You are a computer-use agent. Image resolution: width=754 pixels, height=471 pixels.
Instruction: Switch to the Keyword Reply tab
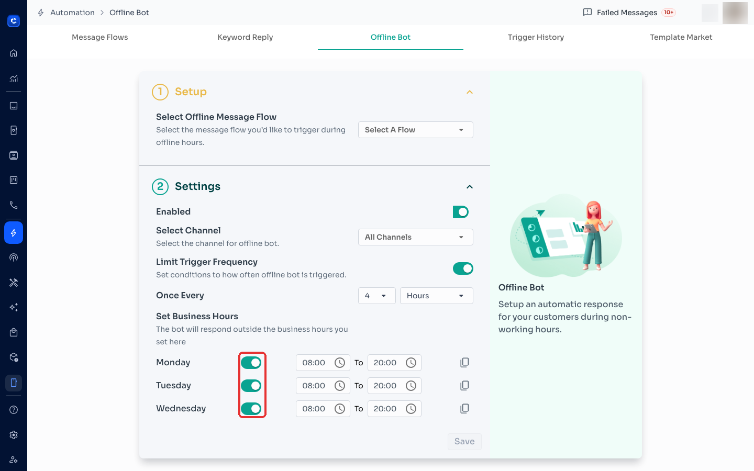tap(245, 37)
